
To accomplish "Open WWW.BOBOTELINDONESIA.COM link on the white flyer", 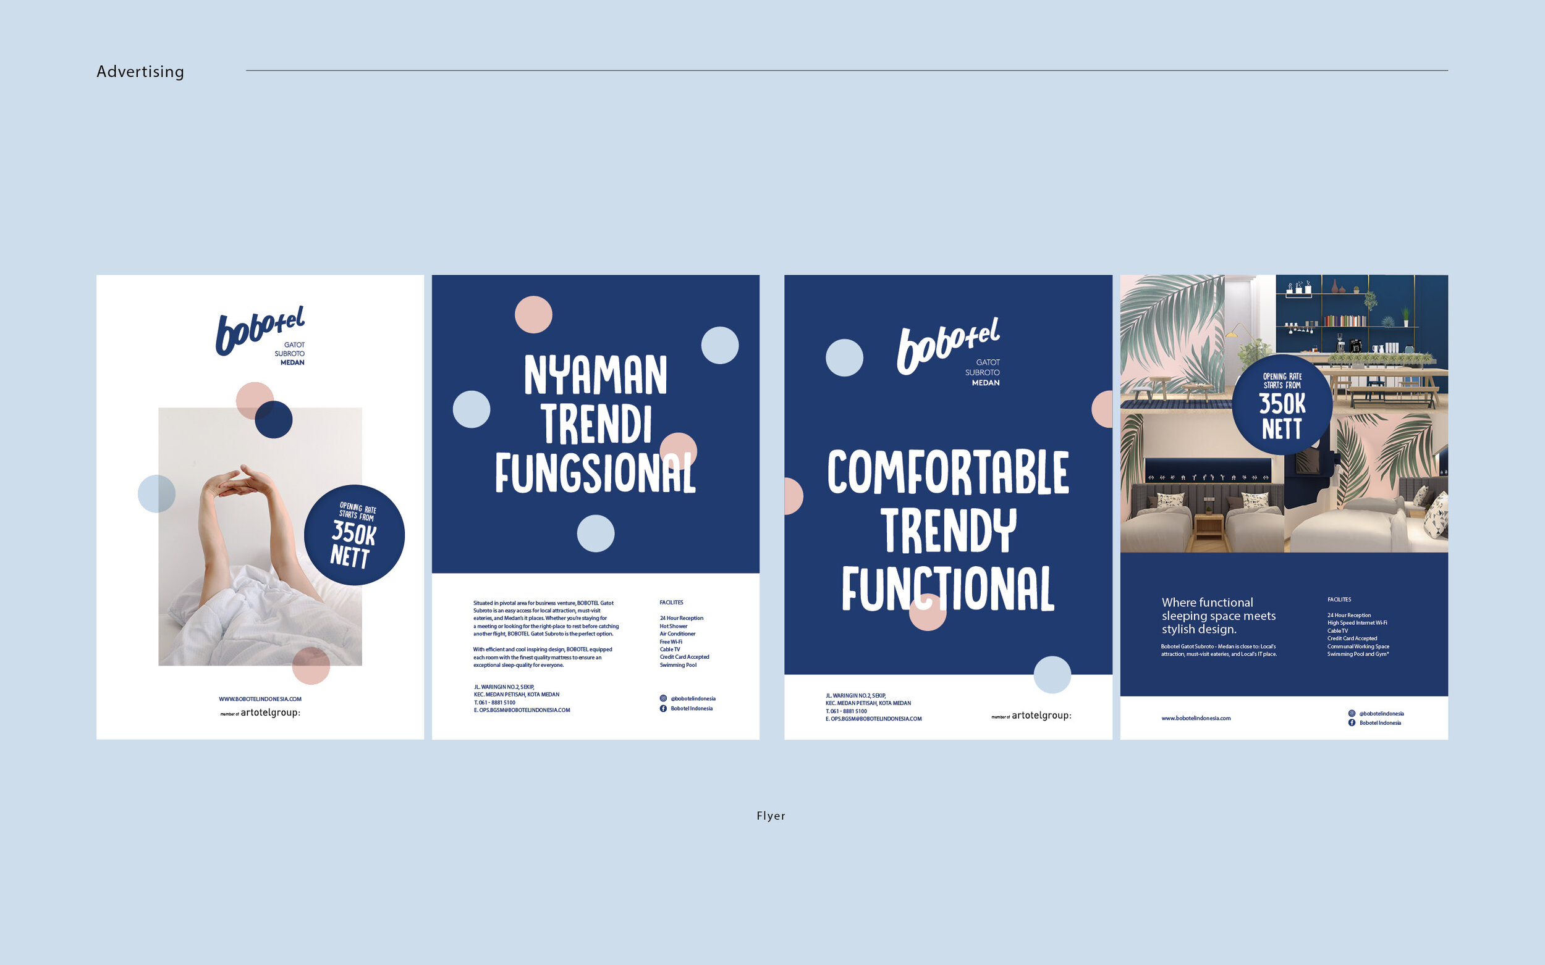I will [260, 699].
